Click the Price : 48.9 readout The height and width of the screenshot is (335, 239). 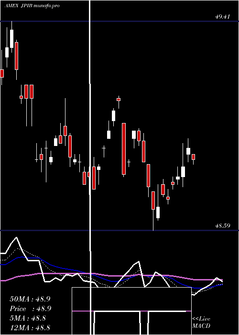point(30,309)
